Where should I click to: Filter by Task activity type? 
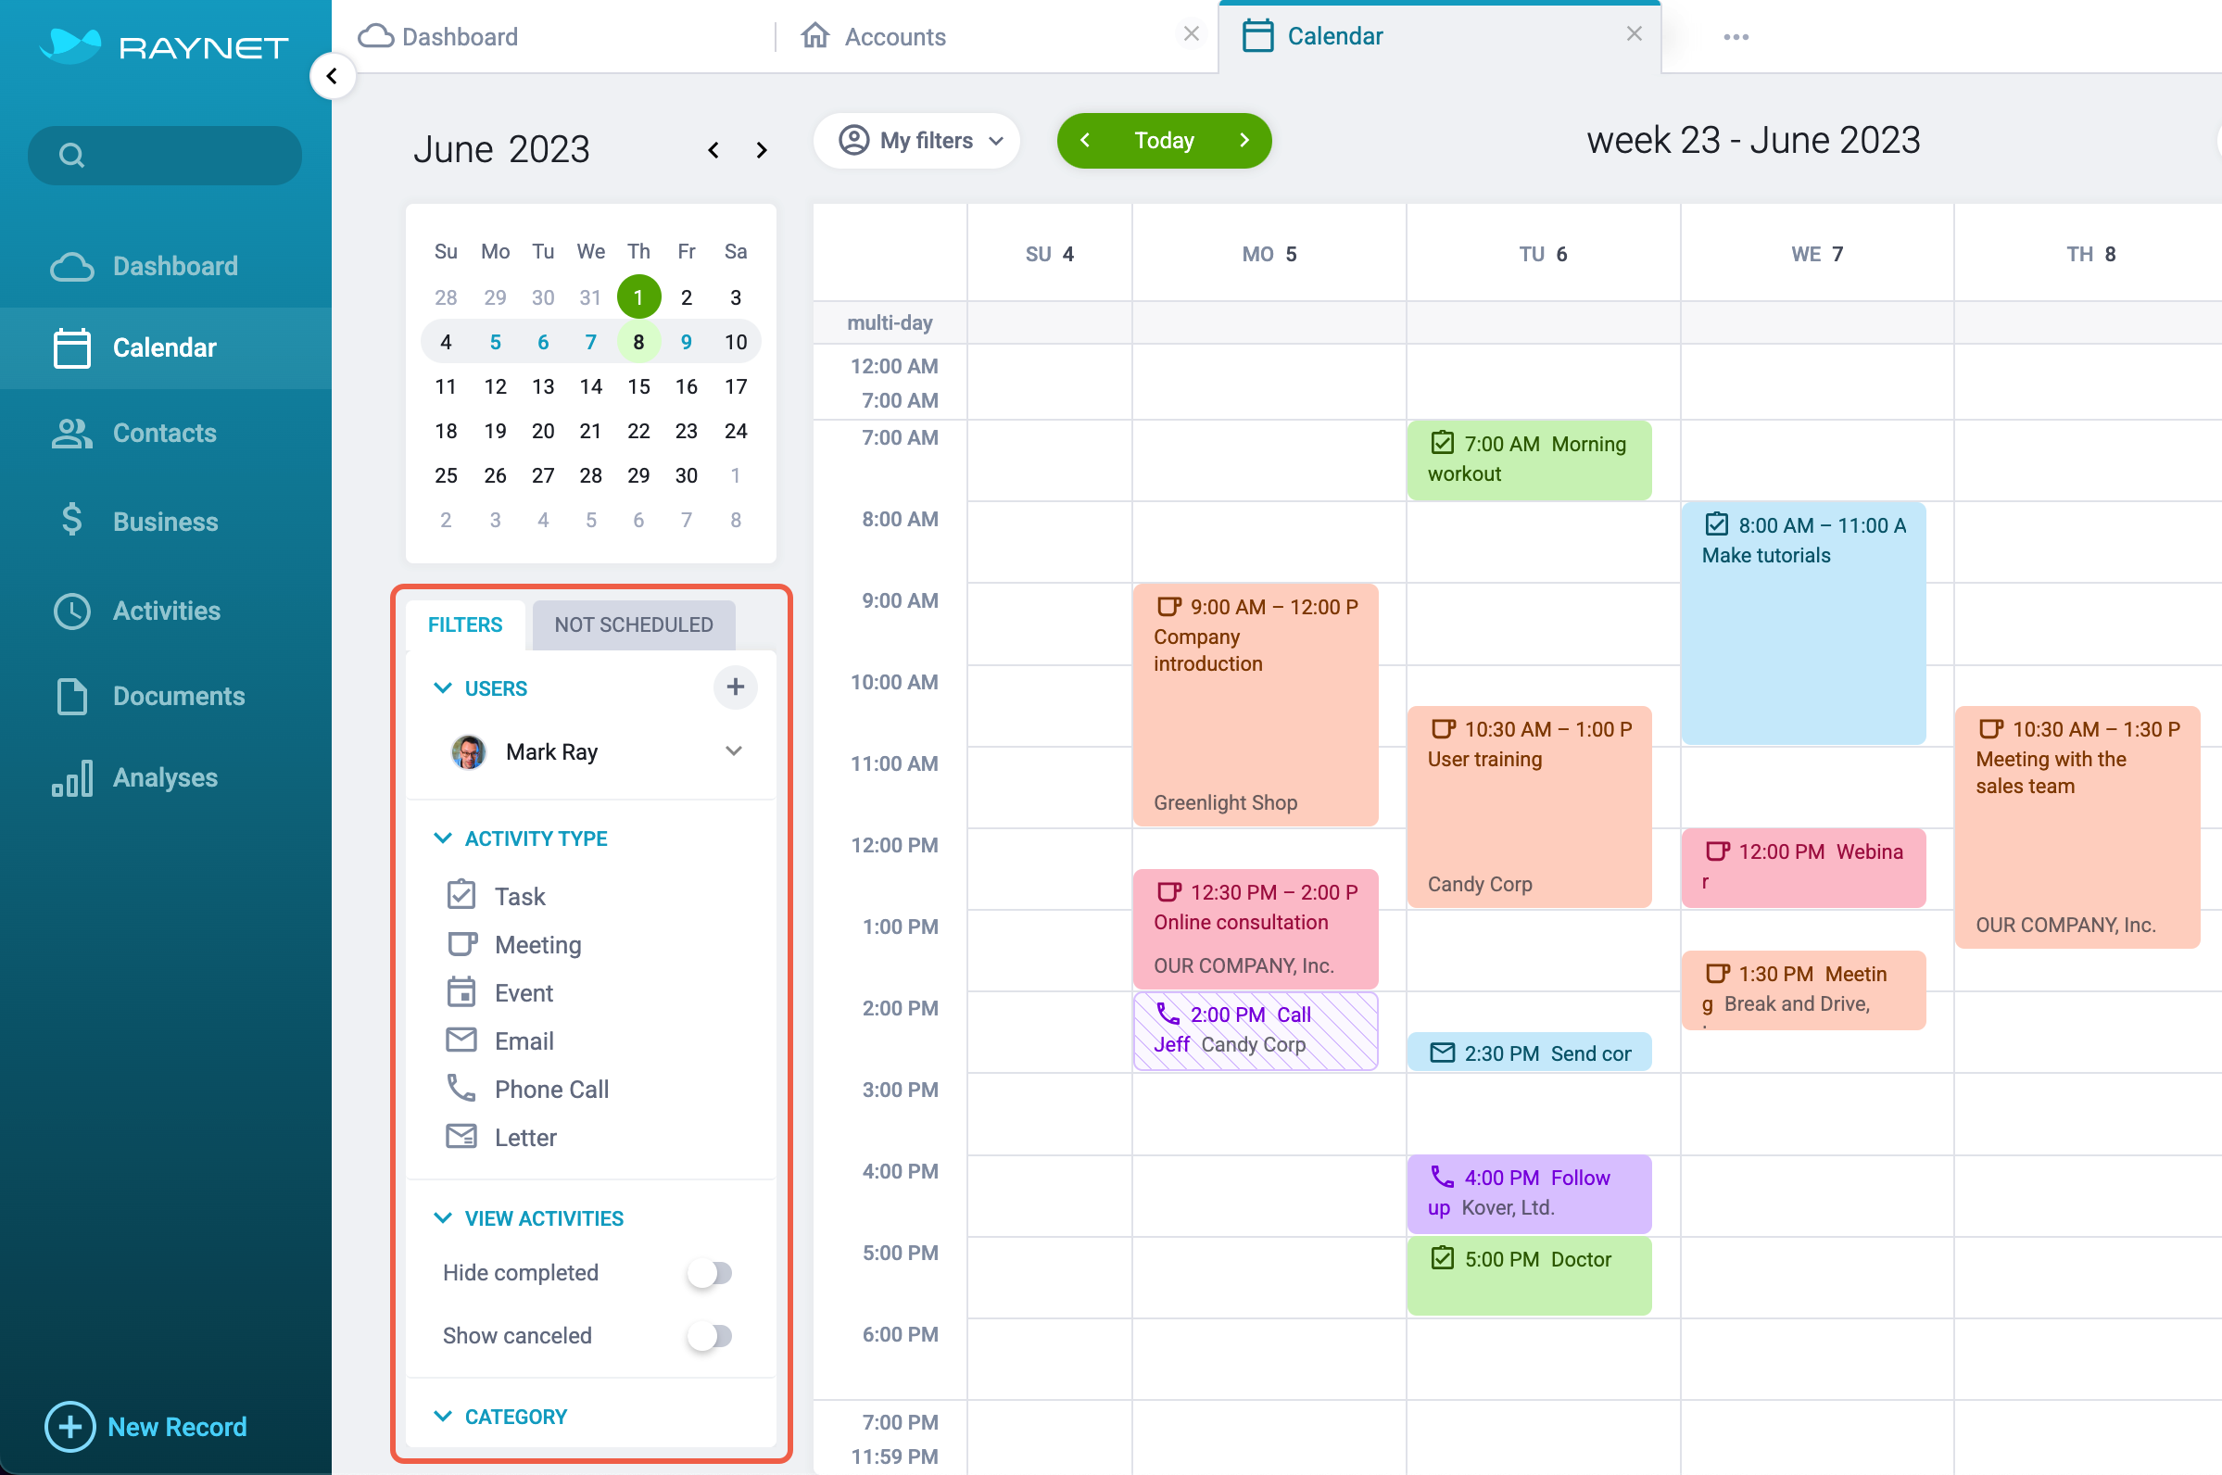[x=519, y=896]
